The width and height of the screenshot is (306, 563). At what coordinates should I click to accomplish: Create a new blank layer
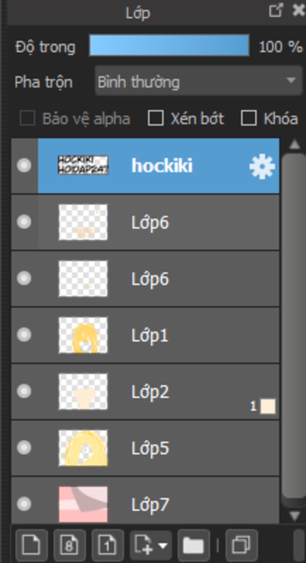[31, 545]
